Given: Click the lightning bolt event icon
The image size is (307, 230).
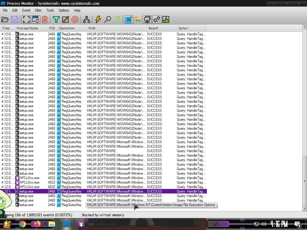Looking at the screenshot, I should point(98,19).
